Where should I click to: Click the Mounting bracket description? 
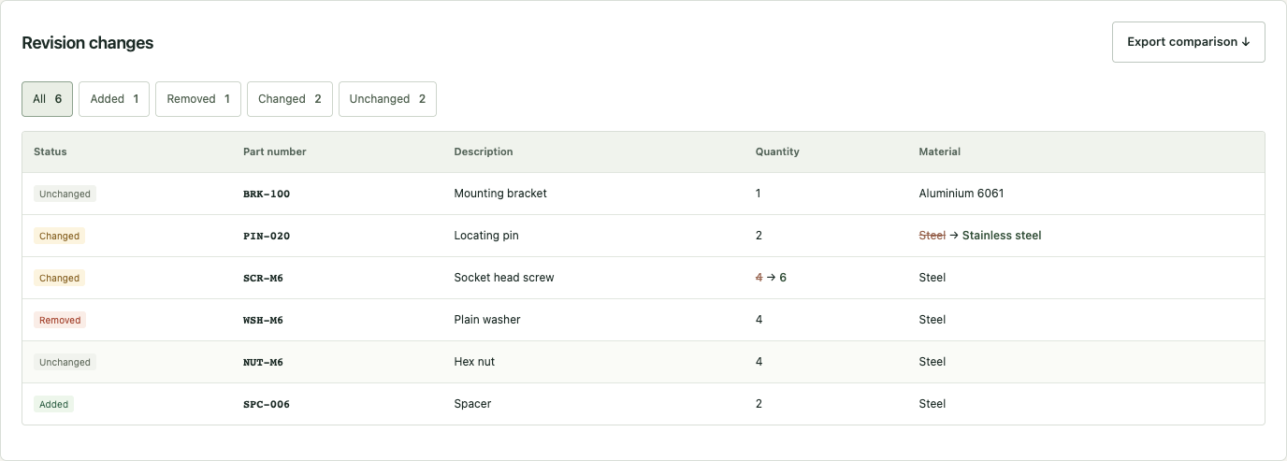(500, 194)
